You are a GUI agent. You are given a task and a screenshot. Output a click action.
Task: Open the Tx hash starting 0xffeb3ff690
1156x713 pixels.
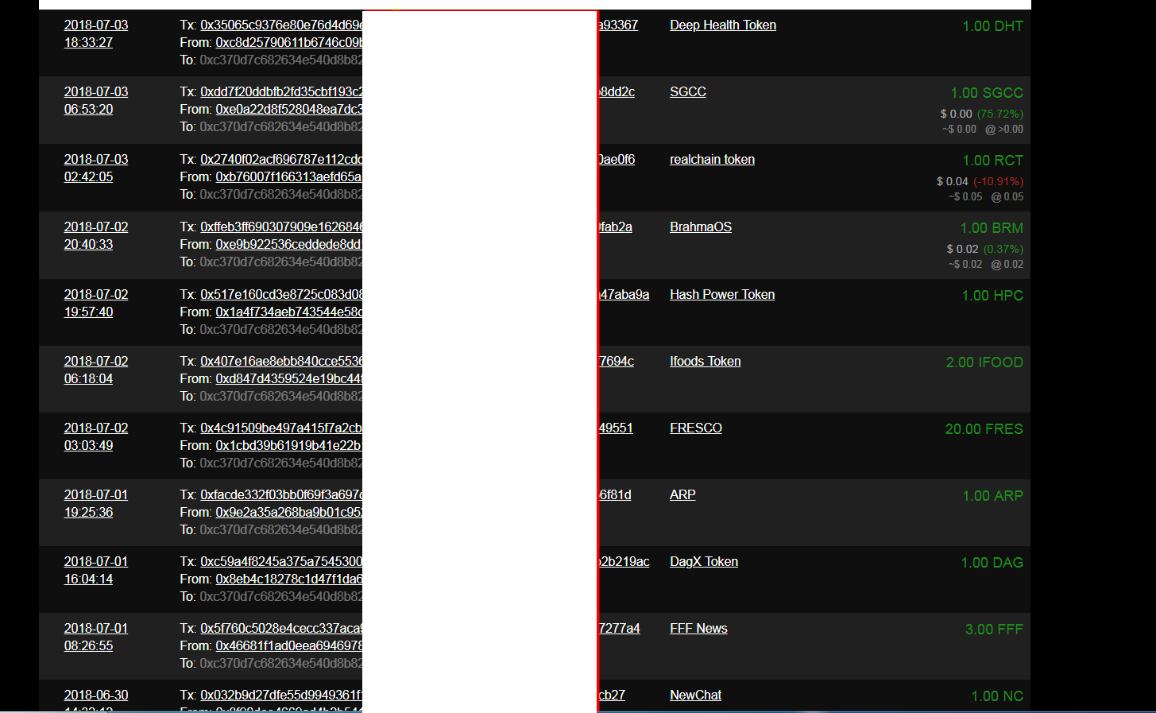281,227
